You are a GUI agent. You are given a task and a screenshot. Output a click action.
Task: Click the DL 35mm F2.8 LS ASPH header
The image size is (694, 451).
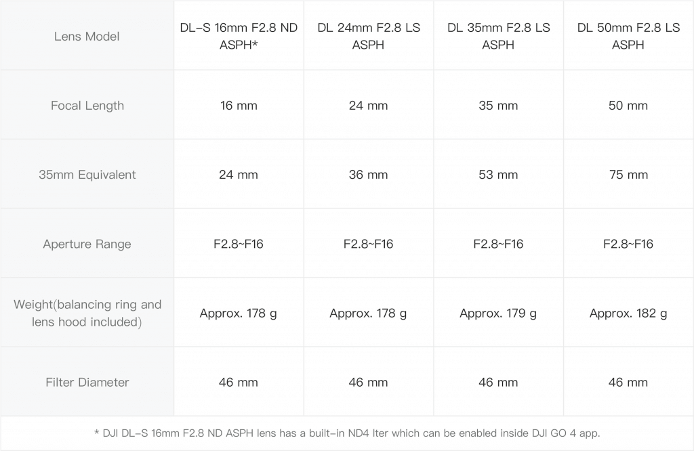point(498,37)
